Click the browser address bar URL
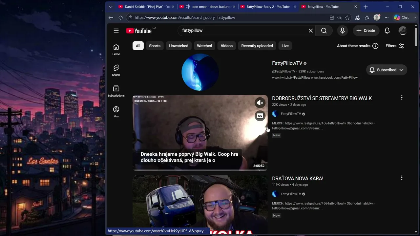Viewport: 420px width, 236px height. (x=185, y=17)
